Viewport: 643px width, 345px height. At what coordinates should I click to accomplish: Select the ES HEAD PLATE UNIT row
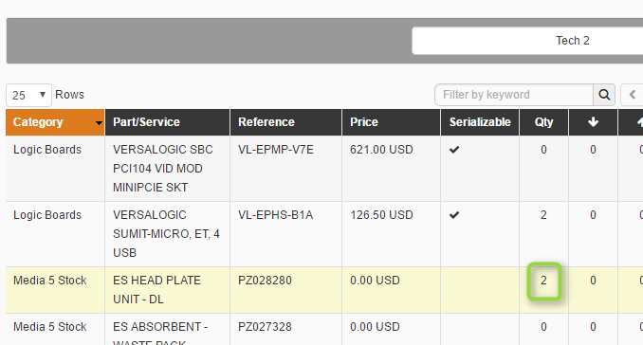pyautogui.click(x=324, y=290)
